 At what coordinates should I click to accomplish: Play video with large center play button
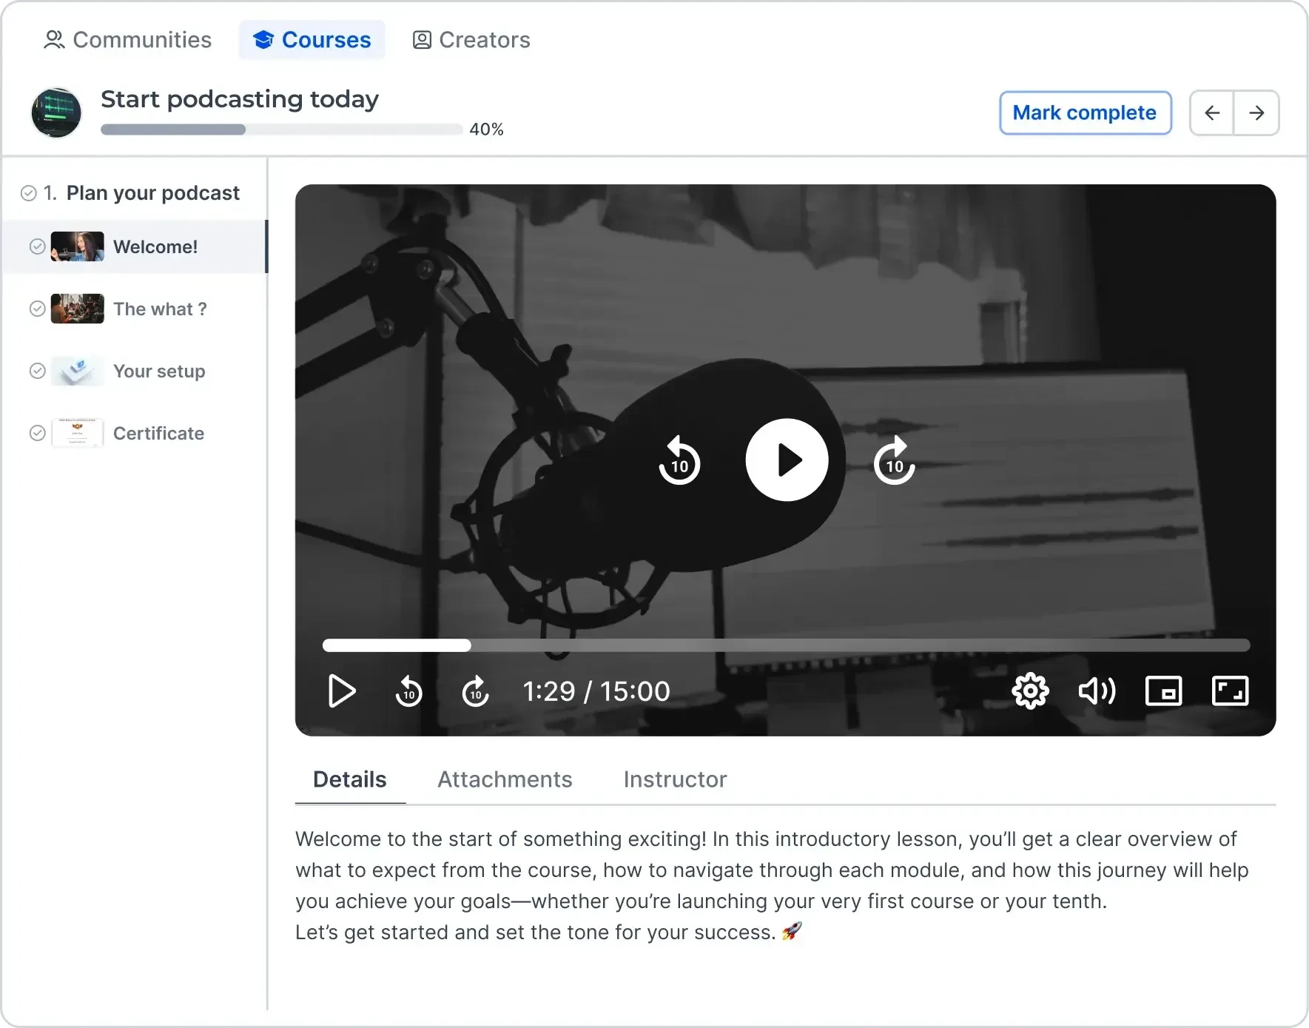point(787,460)
